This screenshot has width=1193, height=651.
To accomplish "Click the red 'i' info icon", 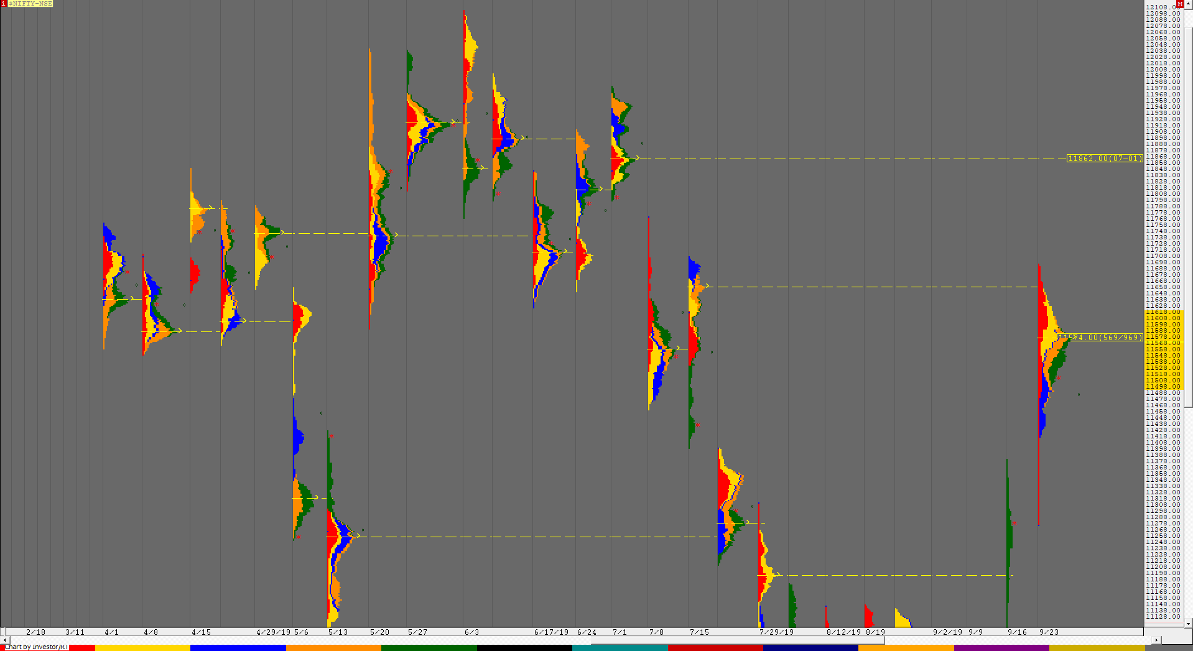I will 3,4.
